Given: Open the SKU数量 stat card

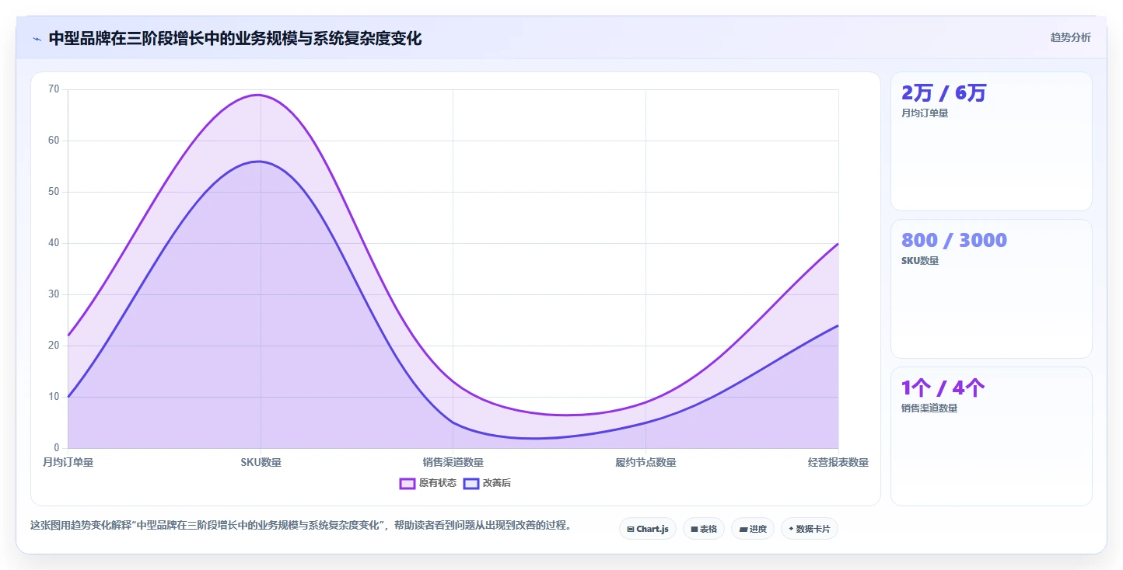Looking at the screenshot, I should point(992,289).
